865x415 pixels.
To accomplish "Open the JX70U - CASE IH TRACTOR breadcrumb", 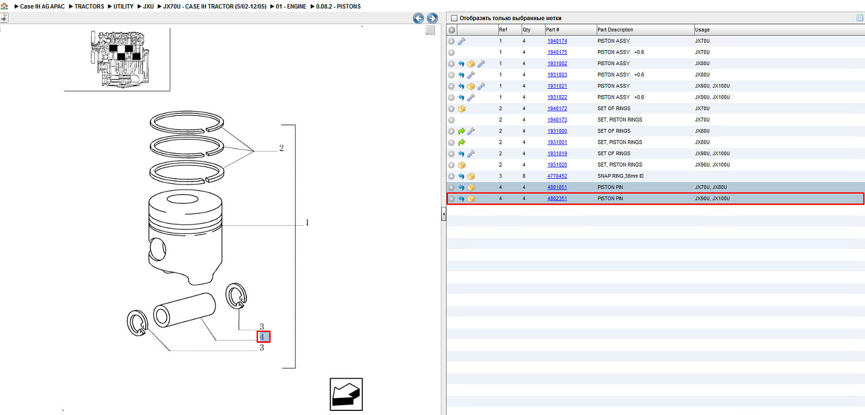I will [215, 6].
